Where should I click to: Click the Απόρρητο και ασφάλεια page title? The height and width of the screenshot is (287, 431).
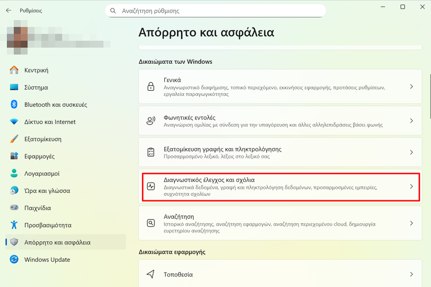206,32
